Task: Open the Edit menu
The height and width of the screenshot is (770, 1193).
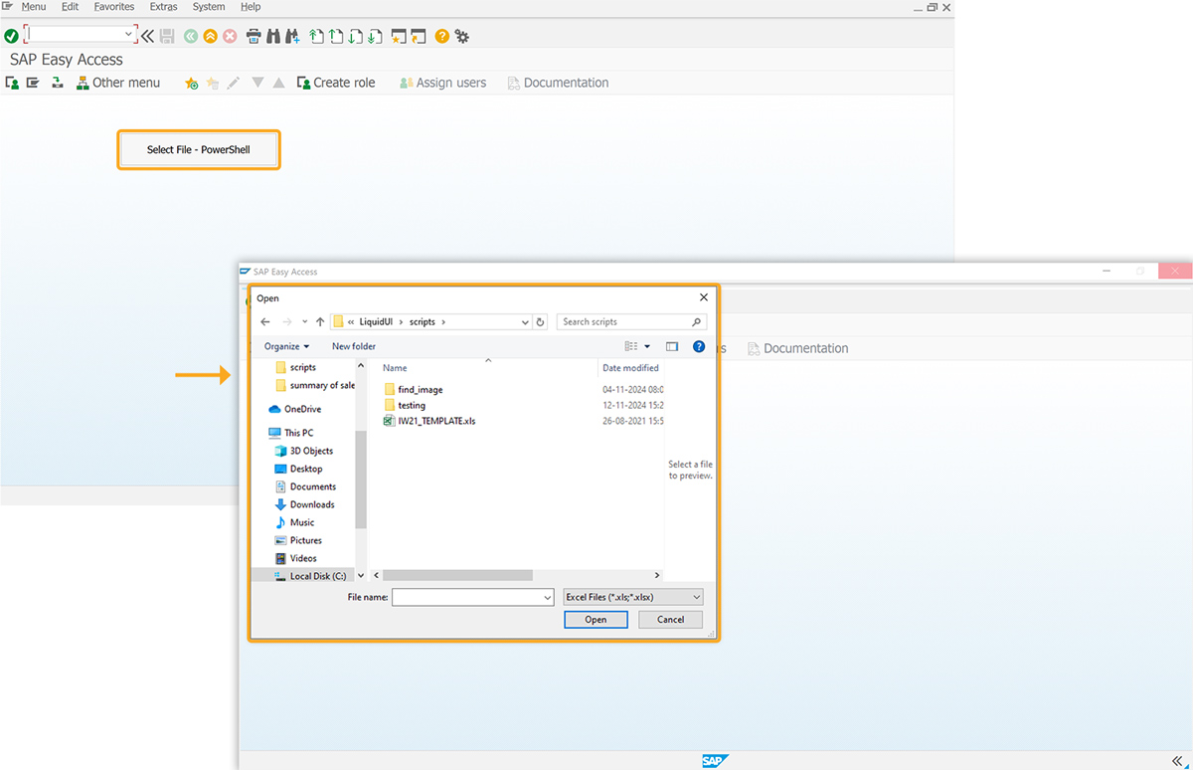Action: [70, 7]
